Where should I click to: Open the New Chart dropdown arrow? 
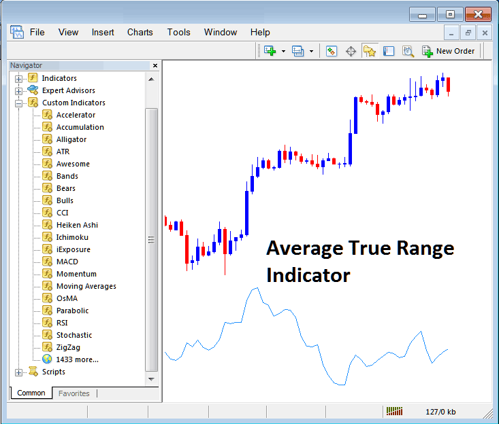[283, 51]
